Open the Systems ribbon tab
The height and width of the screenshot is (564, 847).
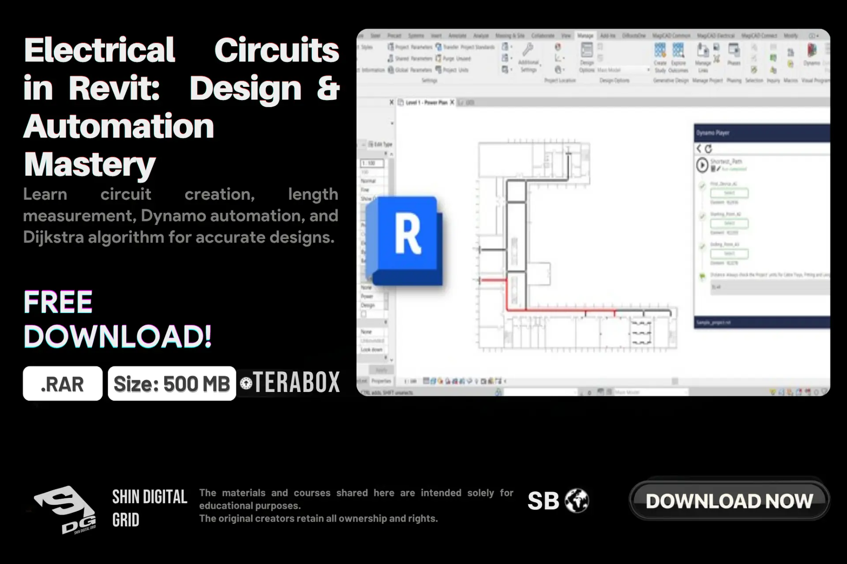[x=416, y=36]
